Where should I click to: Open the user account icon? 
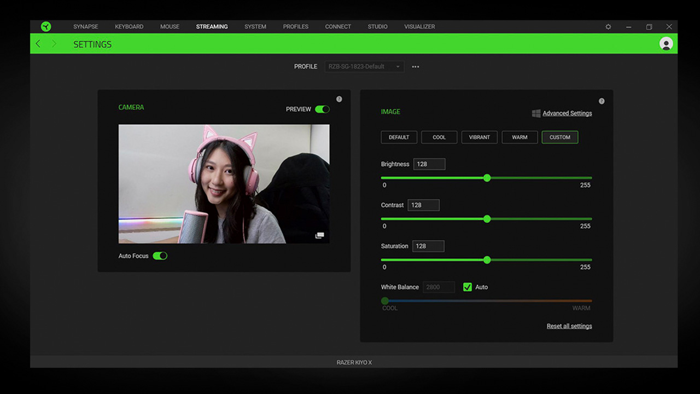coord(666,43)
